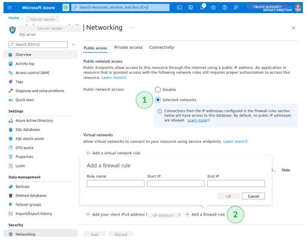Collapse the left sidebar with chevrons
This screenshot has height=243, width=307.
click(73, 44)
